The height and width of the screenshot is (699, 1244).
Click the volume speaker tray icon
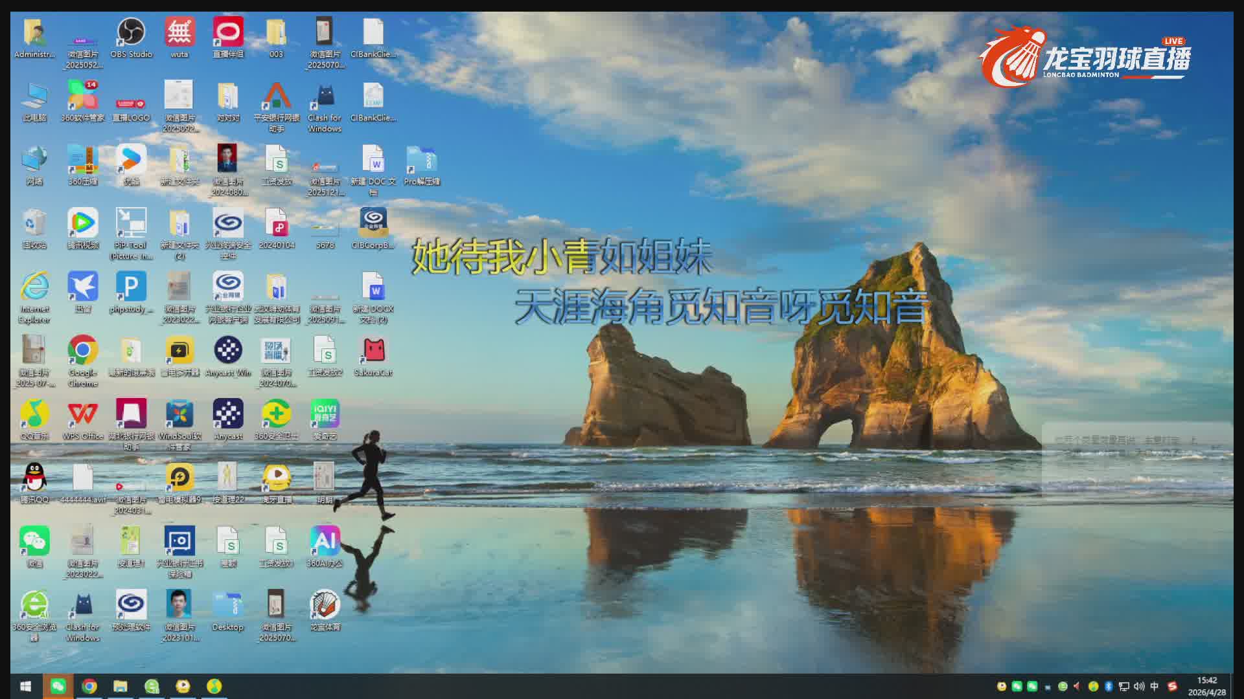pyautogui.click(x=1139, y=686)
